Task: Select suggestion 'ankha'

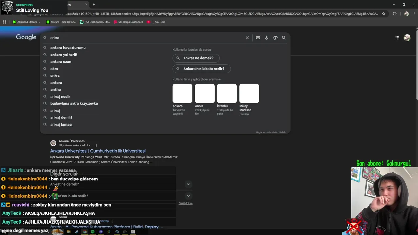Action: point(56,89)
